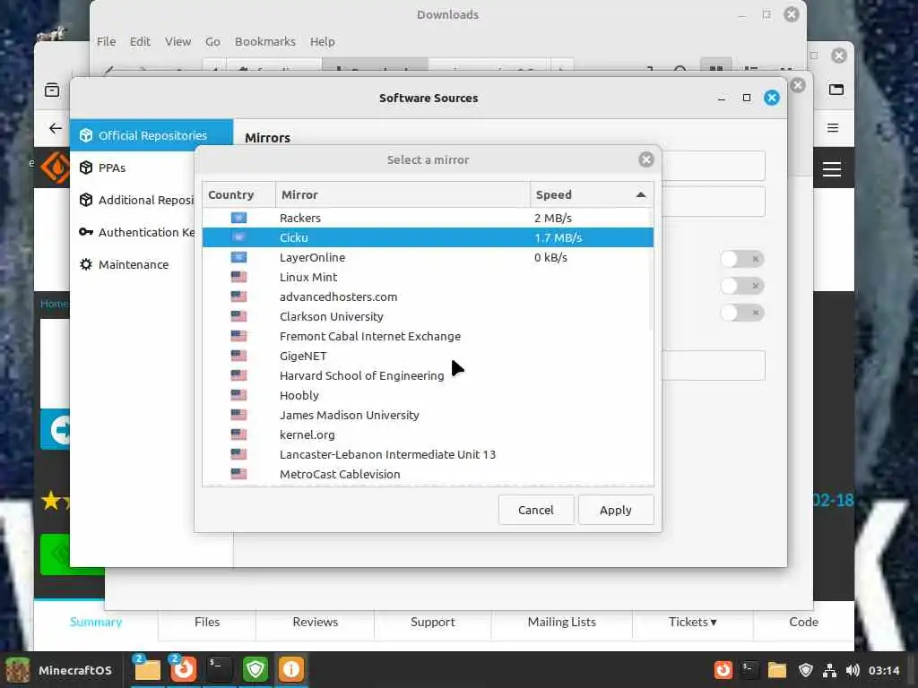
Task: Click the Apply button
Action: (x=615, y=510)
